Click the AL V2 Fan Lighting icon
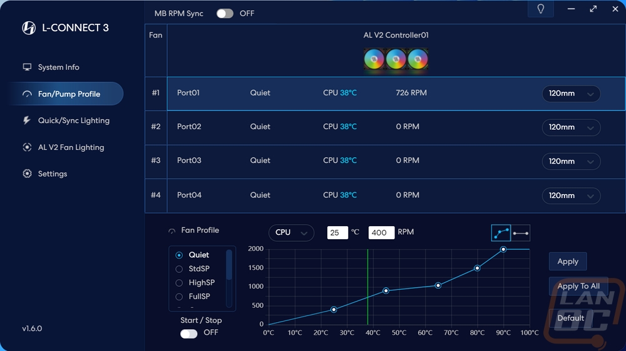 (x=27, y=147)
